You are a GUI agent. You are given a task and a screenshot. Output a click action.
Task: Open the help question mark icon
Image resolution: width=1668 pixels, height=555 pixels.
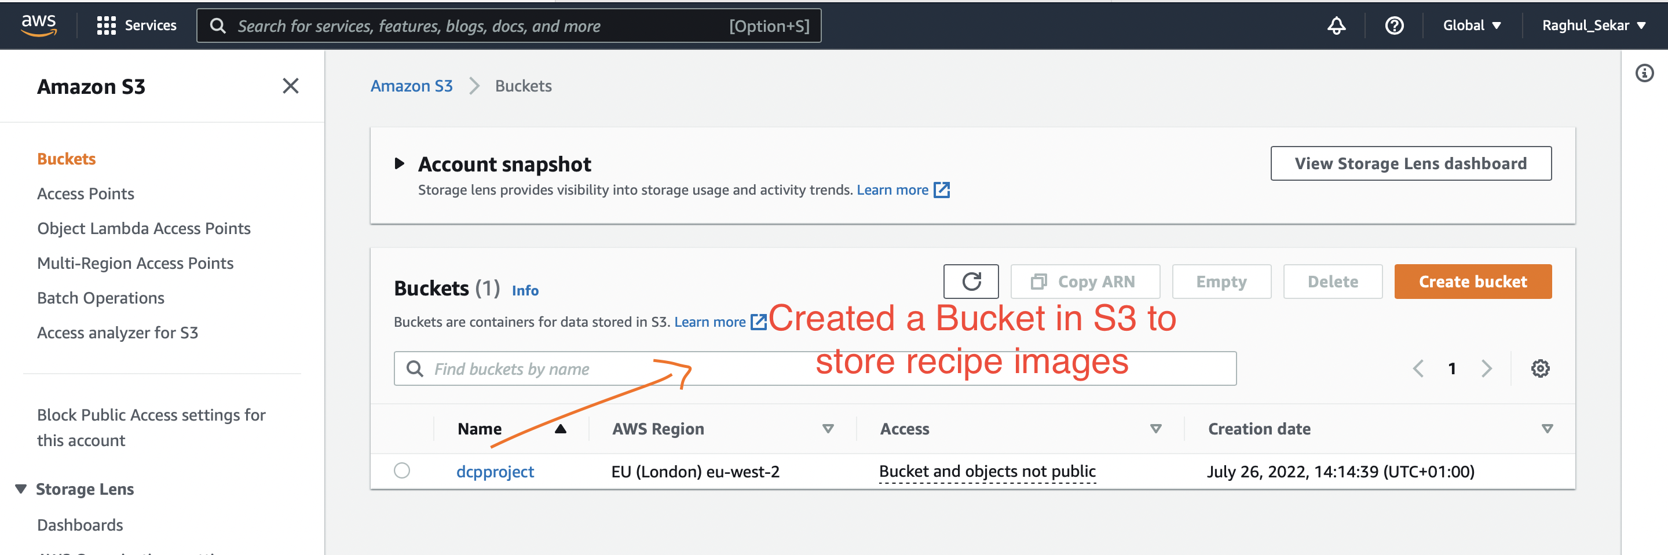click(1394, 25)
